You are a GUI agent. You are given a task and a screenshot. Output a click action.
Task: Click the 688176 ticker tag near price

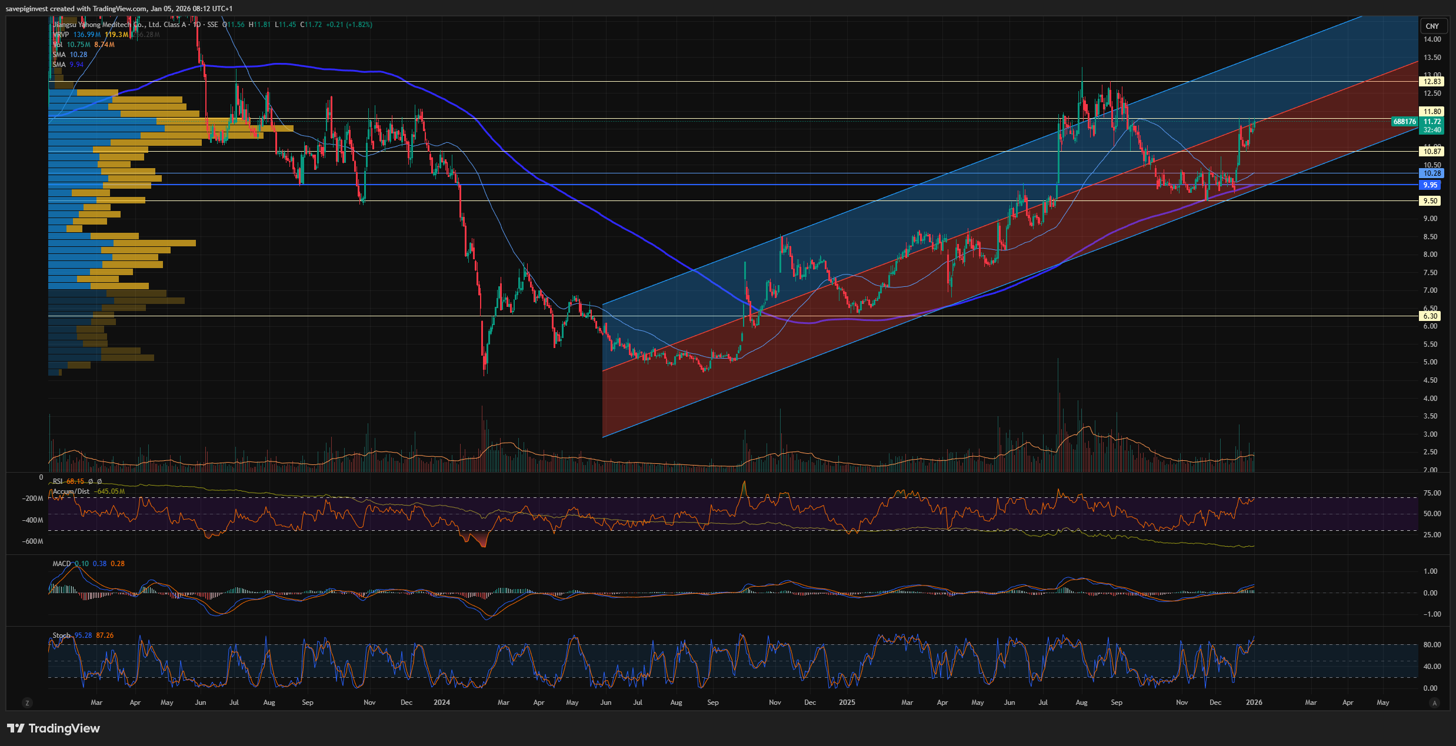[1404, 122]
